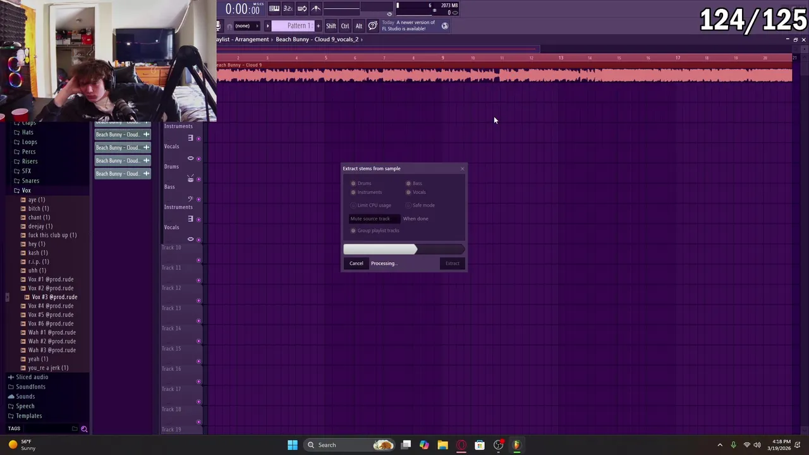Select the Beach Bunny - Cloud 9 audio clip

tap(504, 73)
